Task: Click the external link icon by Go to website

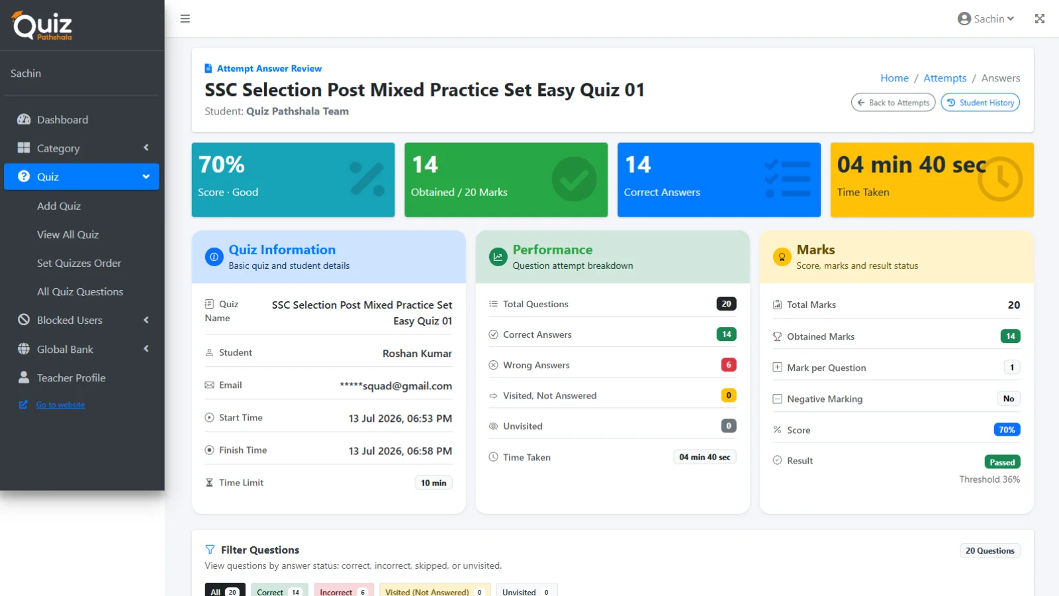Action: [23, 405]
